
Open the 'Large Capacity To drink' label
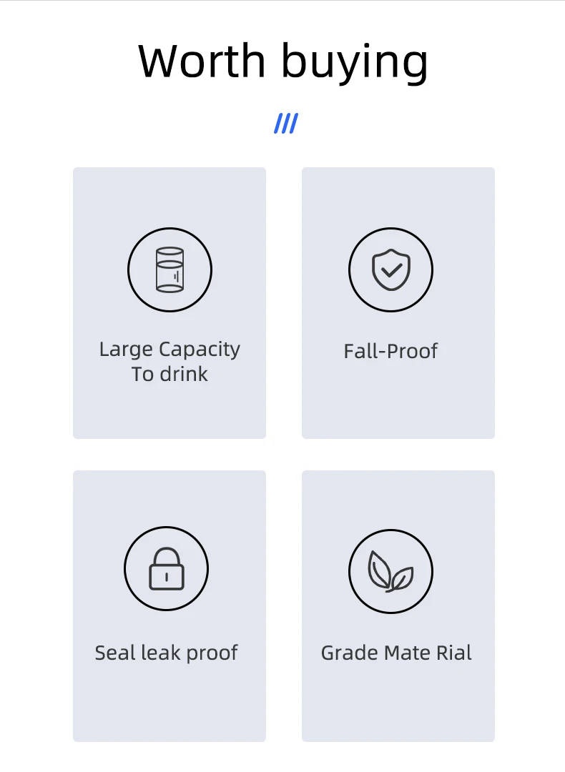(x=169, y=362)
